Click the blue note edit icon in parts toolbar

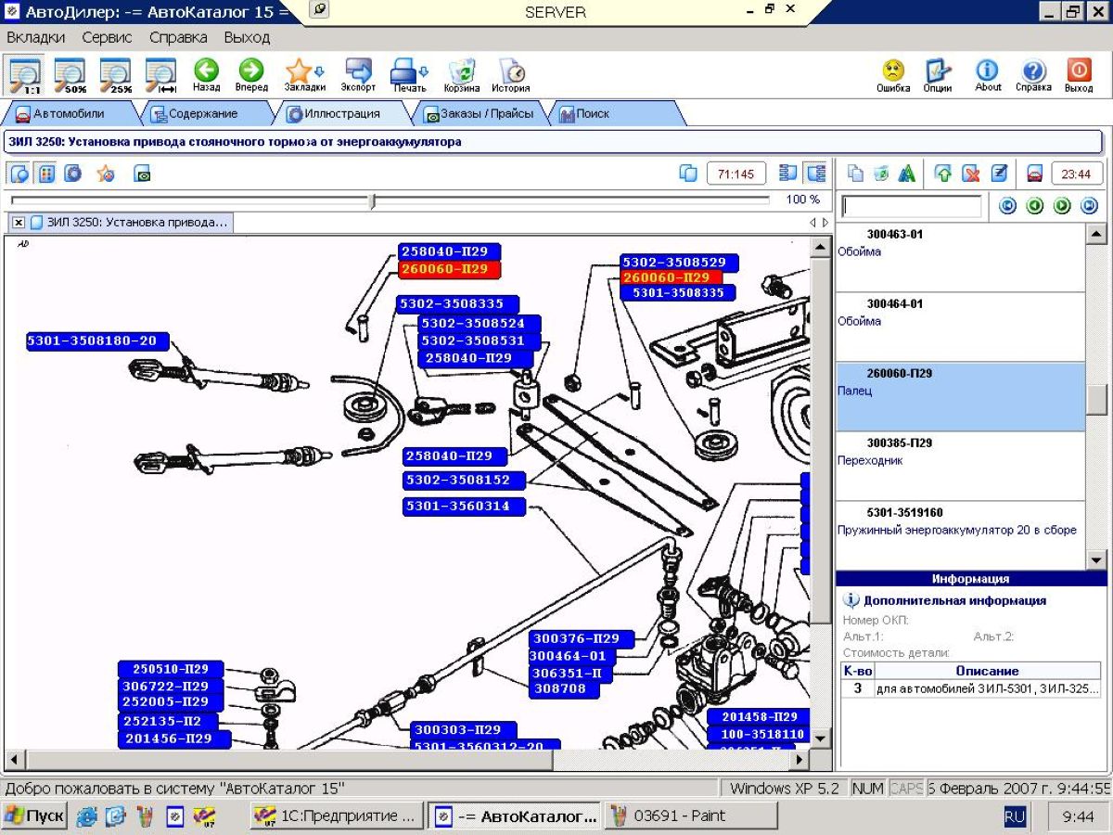click(x=999, y=173)
